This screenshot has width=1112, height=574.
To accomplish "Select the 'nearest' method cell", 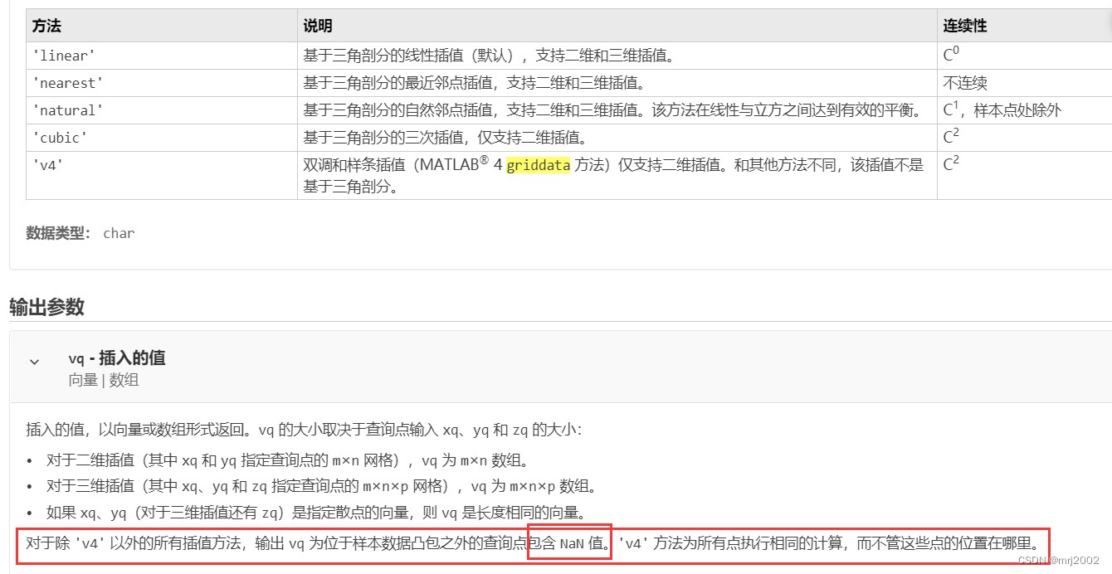I will pyautogui.click(x=162, y=83).
